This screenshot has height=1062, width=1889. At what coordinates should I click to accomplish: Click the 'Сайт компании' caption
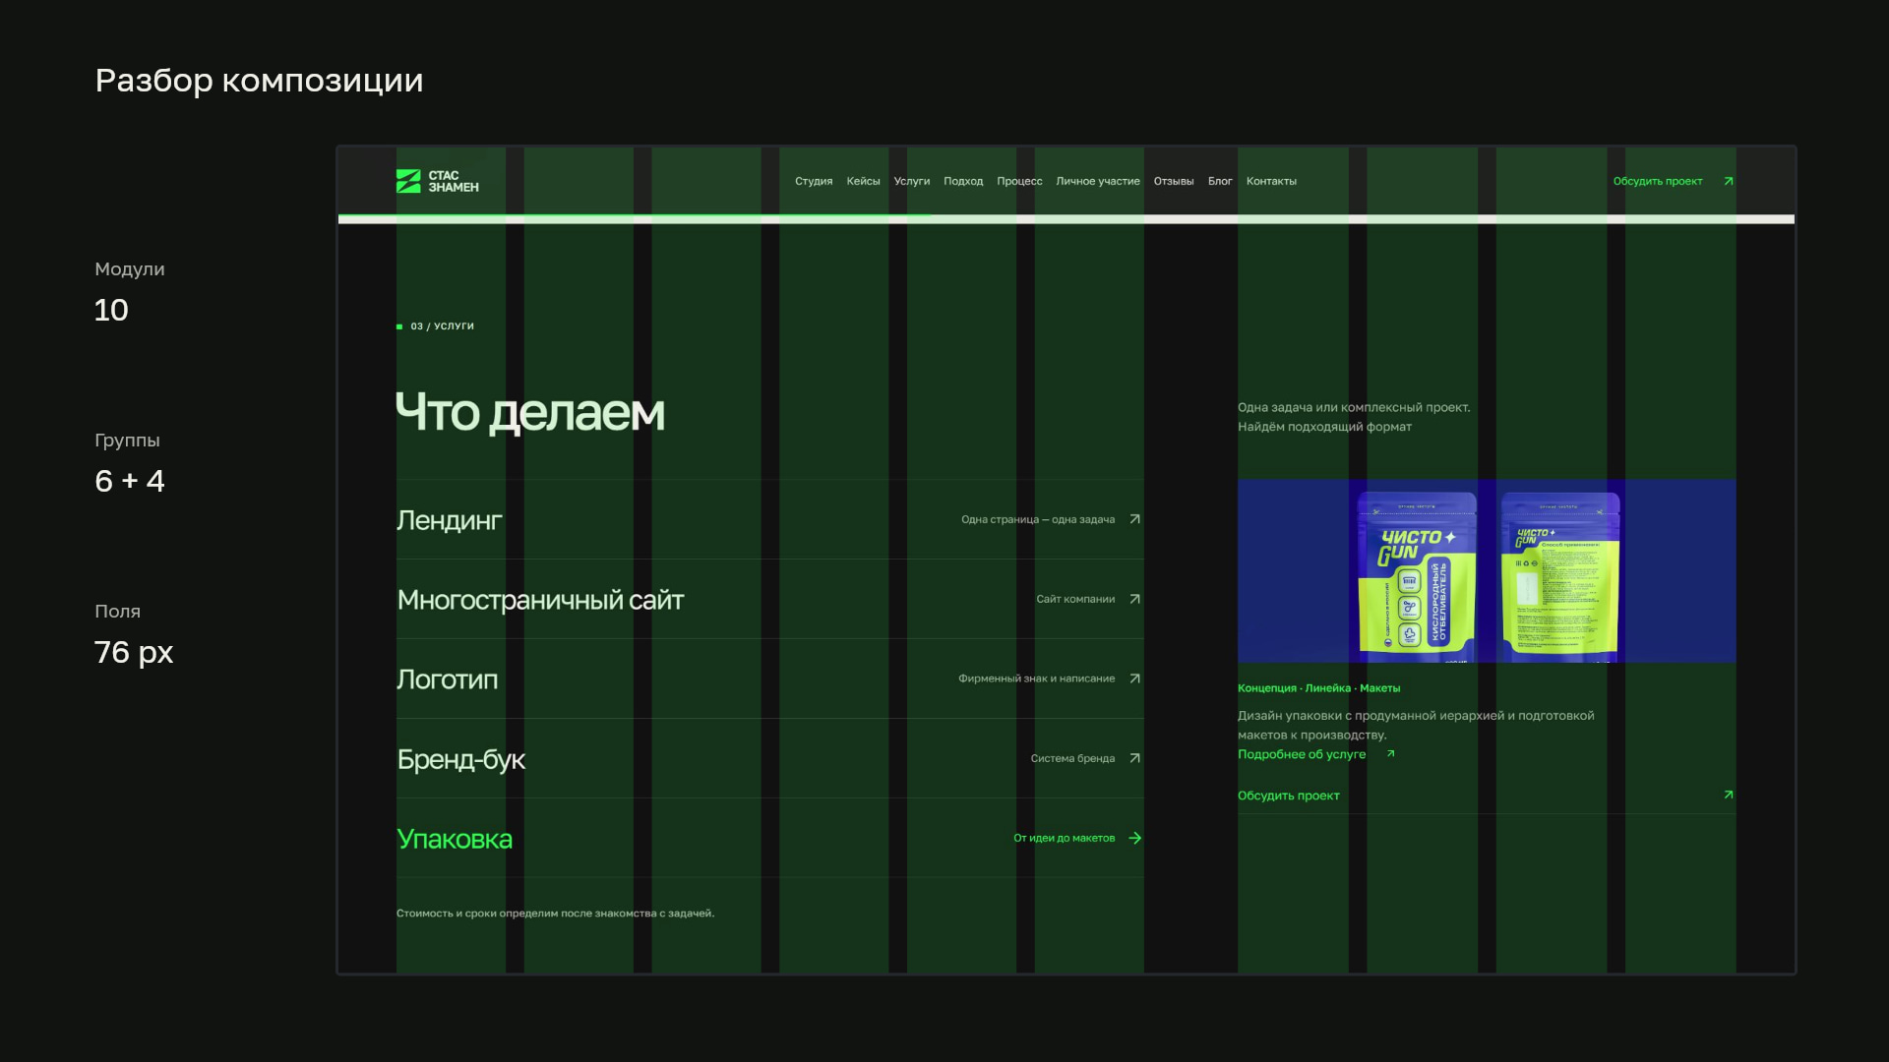click(x=1075, y=599)
